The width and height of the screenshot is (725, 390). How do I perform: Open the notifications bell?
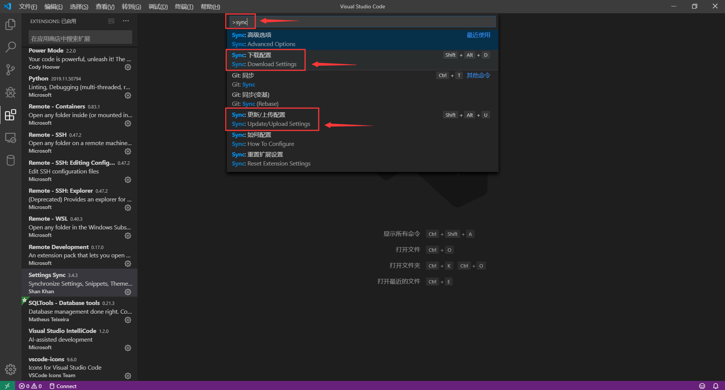[716, 386]
